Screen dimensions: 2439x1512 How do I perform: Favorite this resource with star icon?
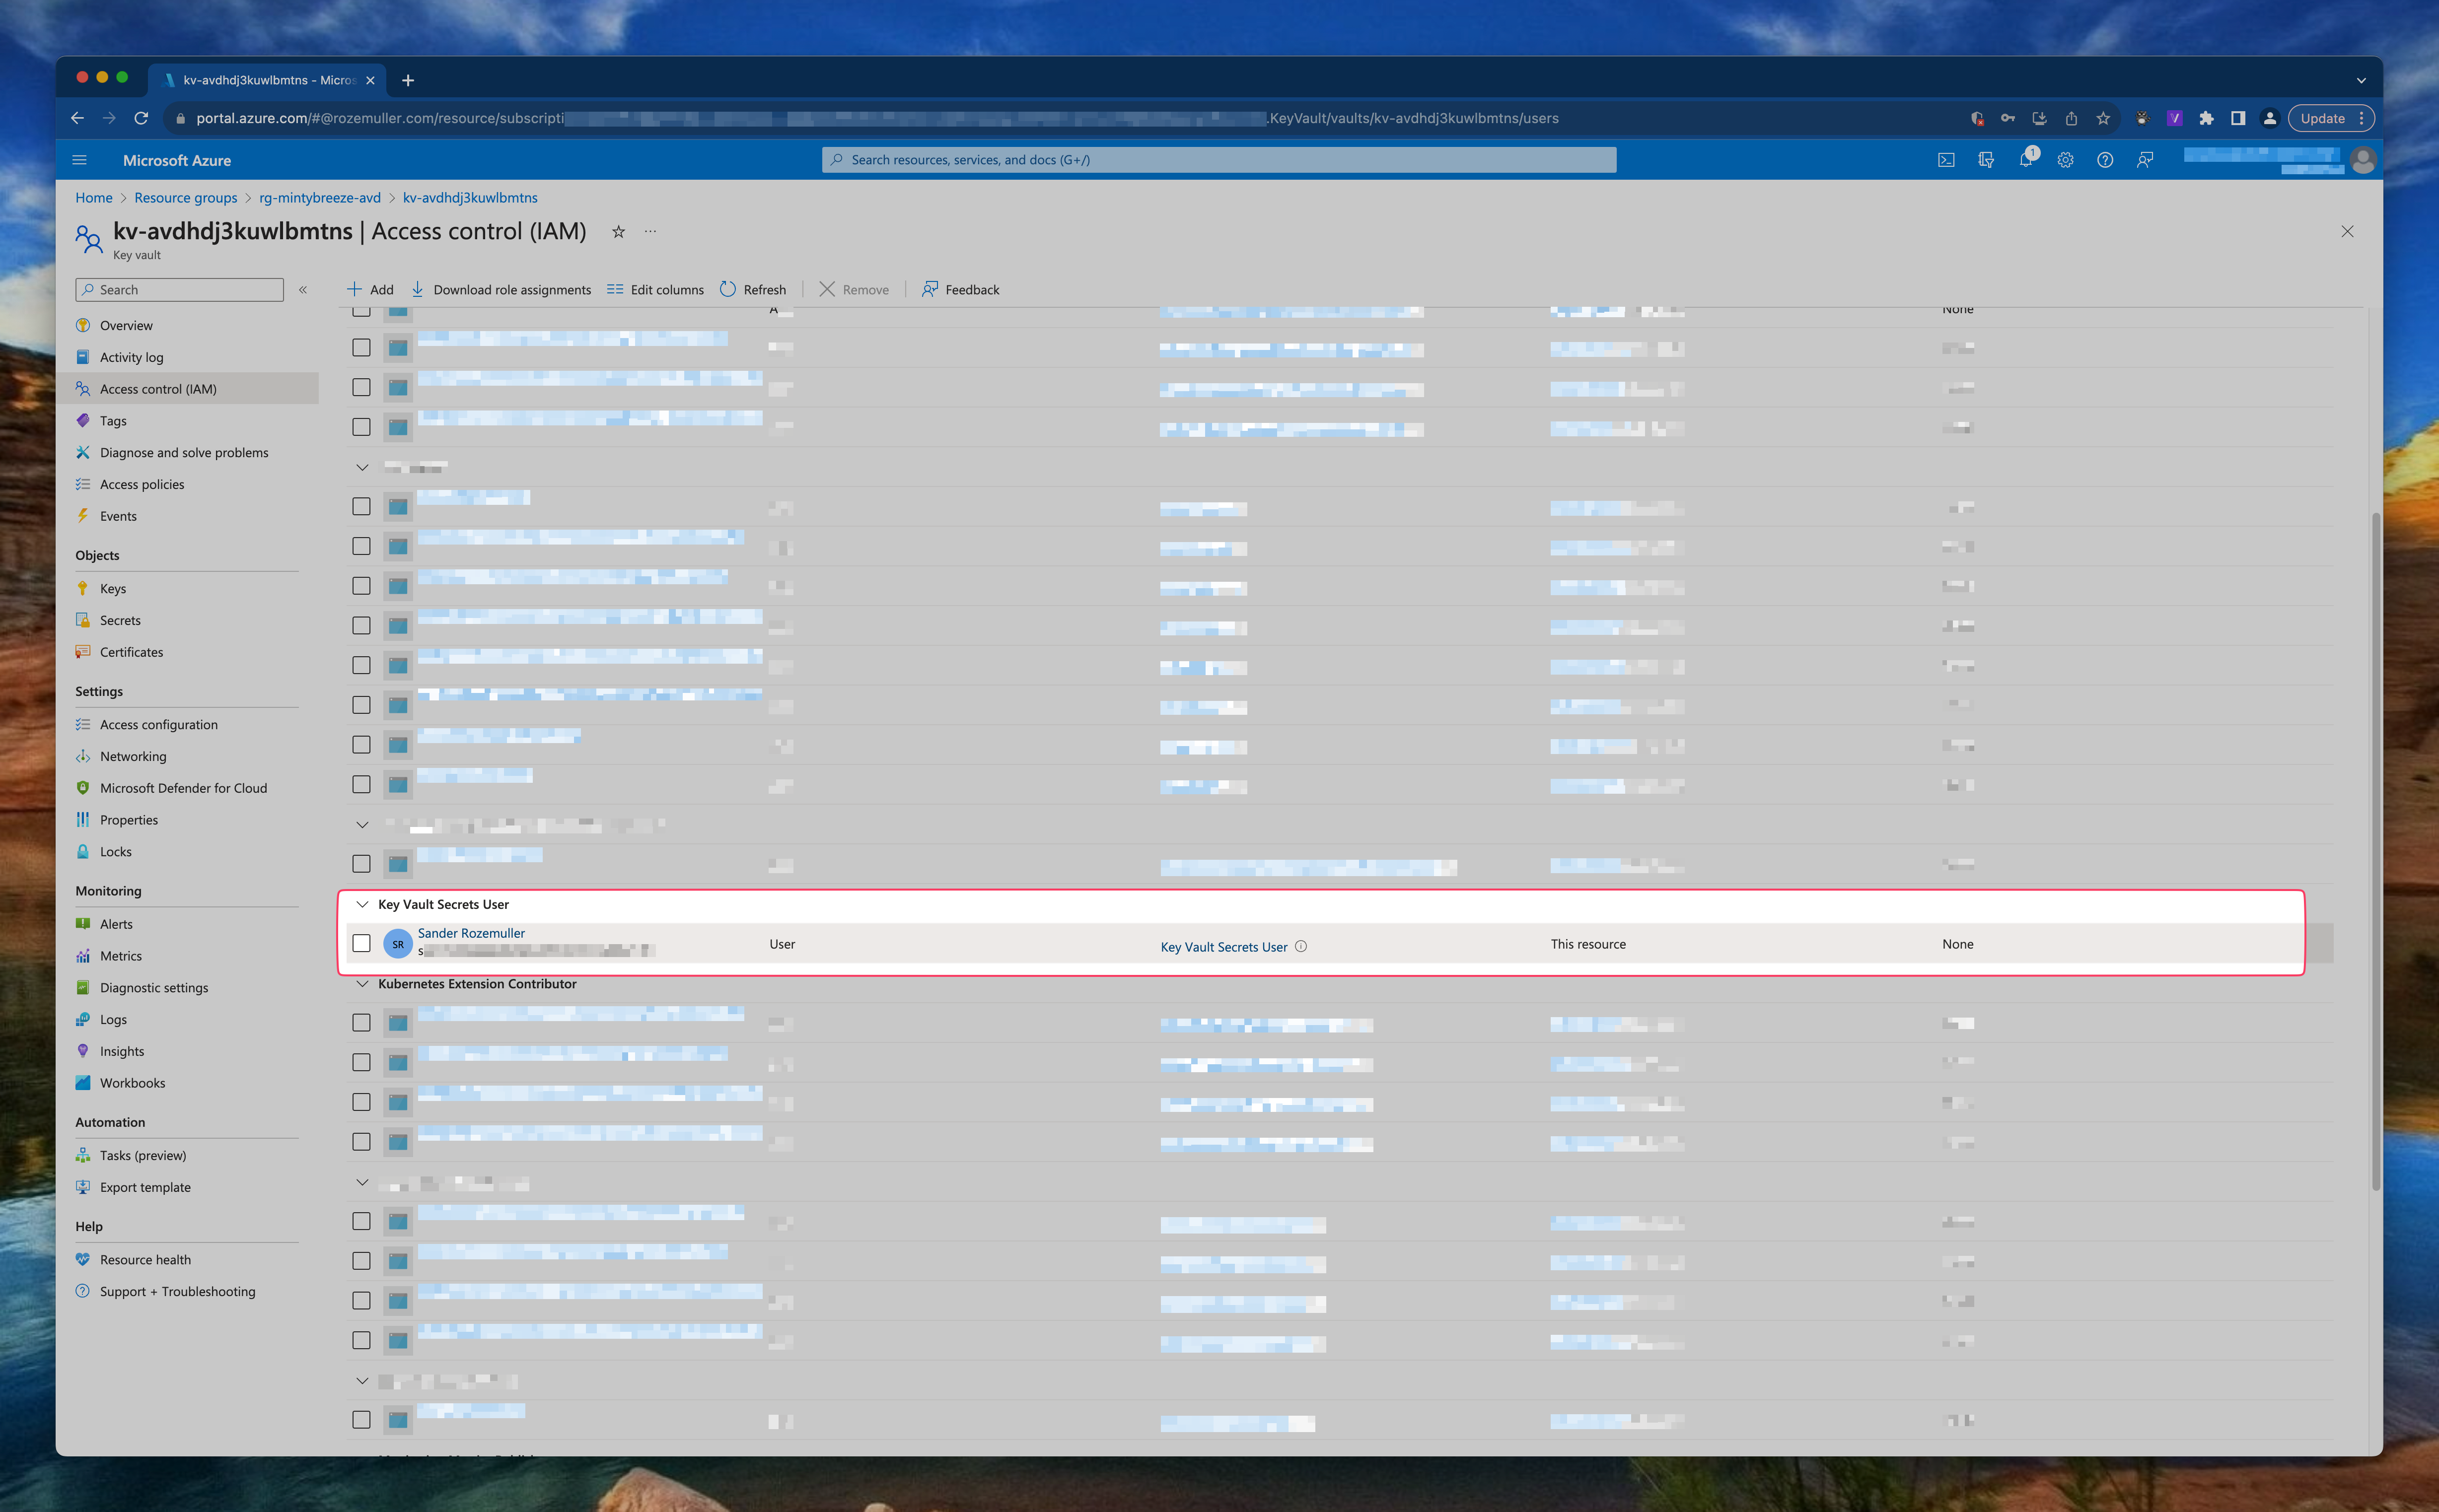618,232
